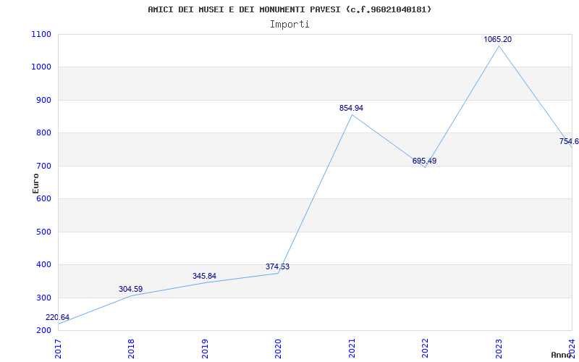The image size is (579, 362).
Task: Click the 2020 x-axis label
Action: 278,349
